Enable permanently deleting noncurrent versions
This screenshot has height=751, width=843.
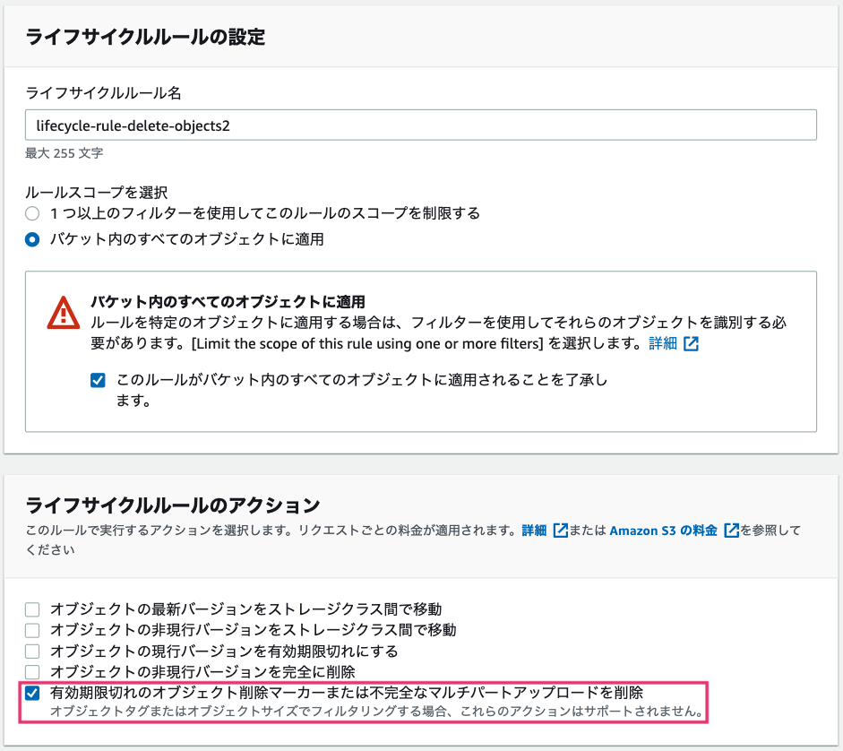click(32, 671)
